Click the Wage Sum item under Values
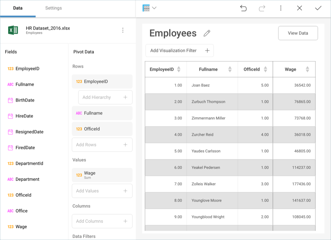This screenshot has height=240, width=331. [102, 175]
